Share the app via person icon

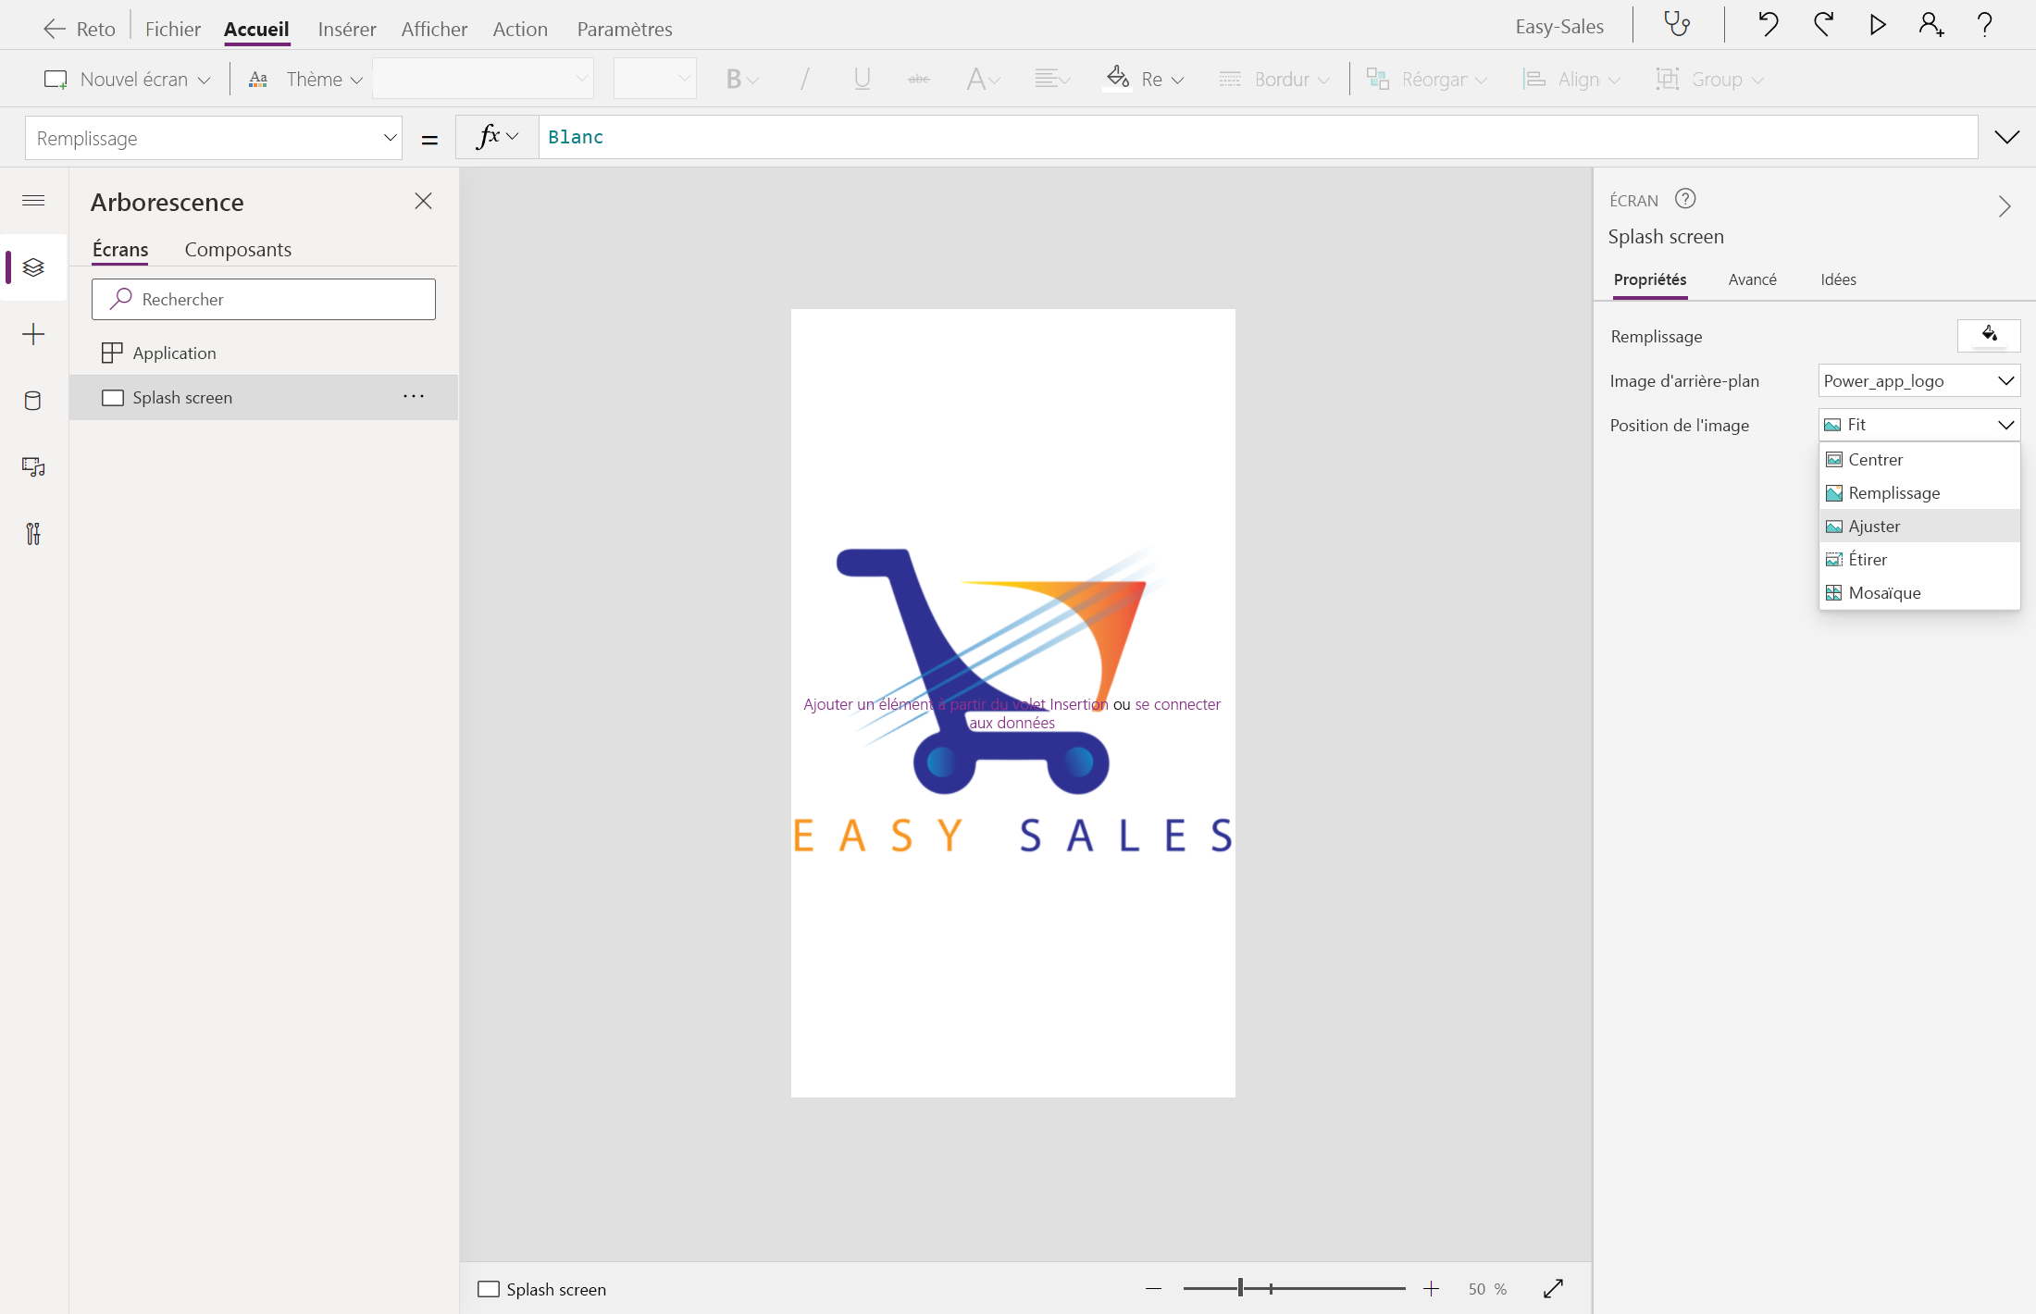pyautogui.click(x=1930, y=25)
